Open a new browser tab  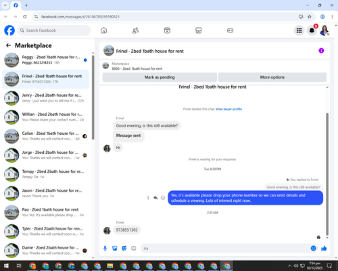click(26, 5)
